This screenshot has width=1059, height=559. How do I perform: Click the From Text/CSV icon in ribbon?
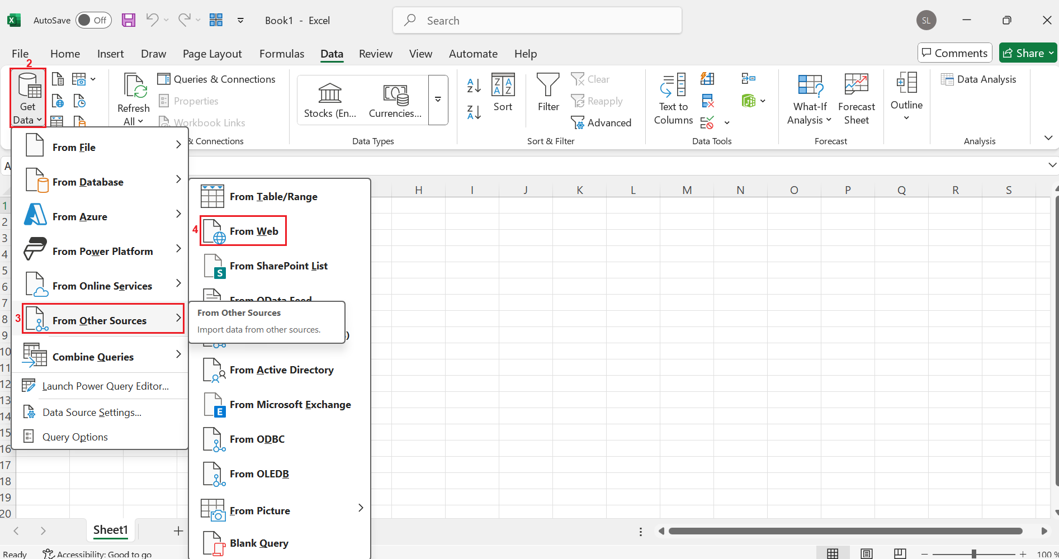point(58,79)
